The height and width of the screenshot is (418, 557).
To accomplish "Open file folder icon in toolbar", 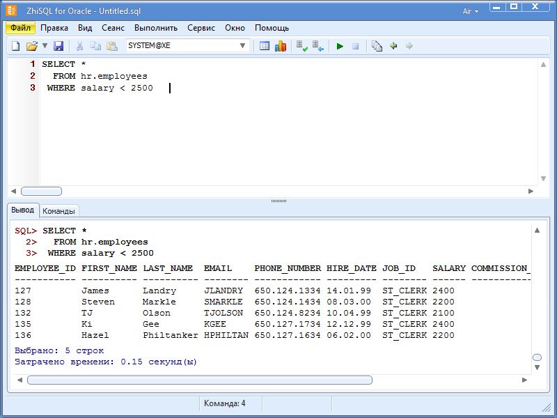I will point(31,46).
